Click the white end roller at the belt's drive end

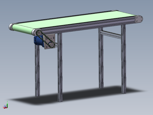point(11,27)
